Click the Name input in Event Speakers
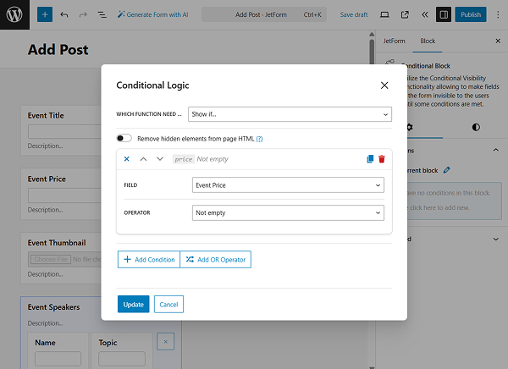 coord(58,359)
